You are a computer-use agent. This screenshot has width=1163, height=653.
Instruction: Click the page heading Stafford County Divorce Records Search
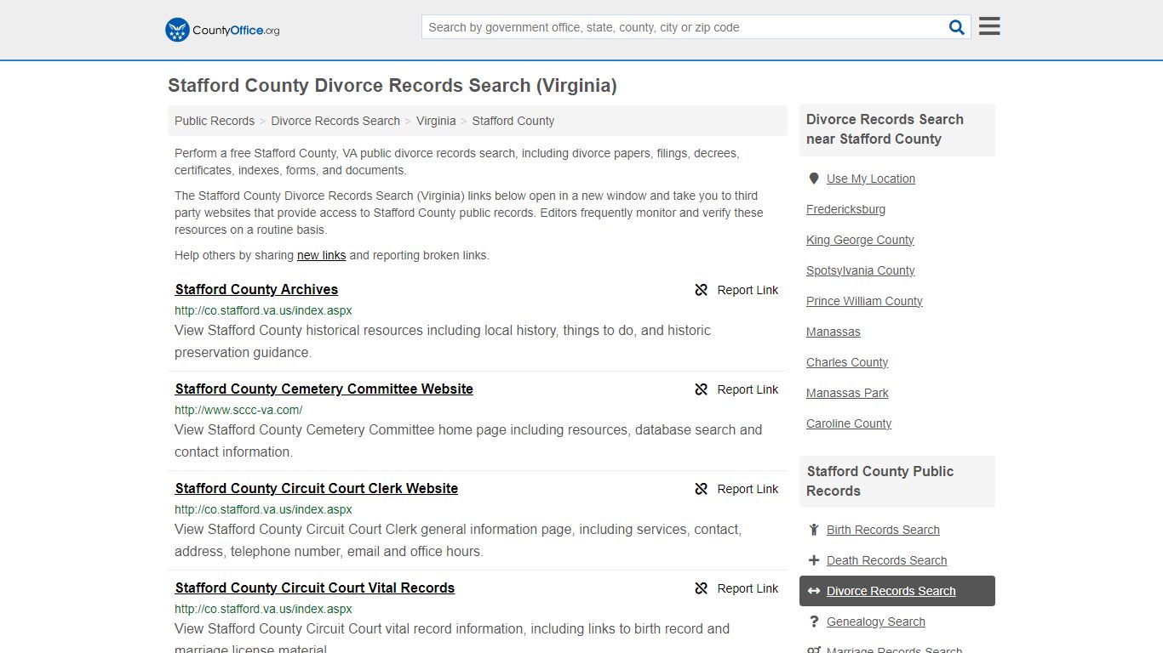392,86
